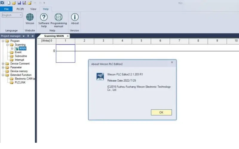The height and width of the screenshot is (149, 239).
Task: Click the Wecon PLC Editor app icon
Action: pos(2,3)
